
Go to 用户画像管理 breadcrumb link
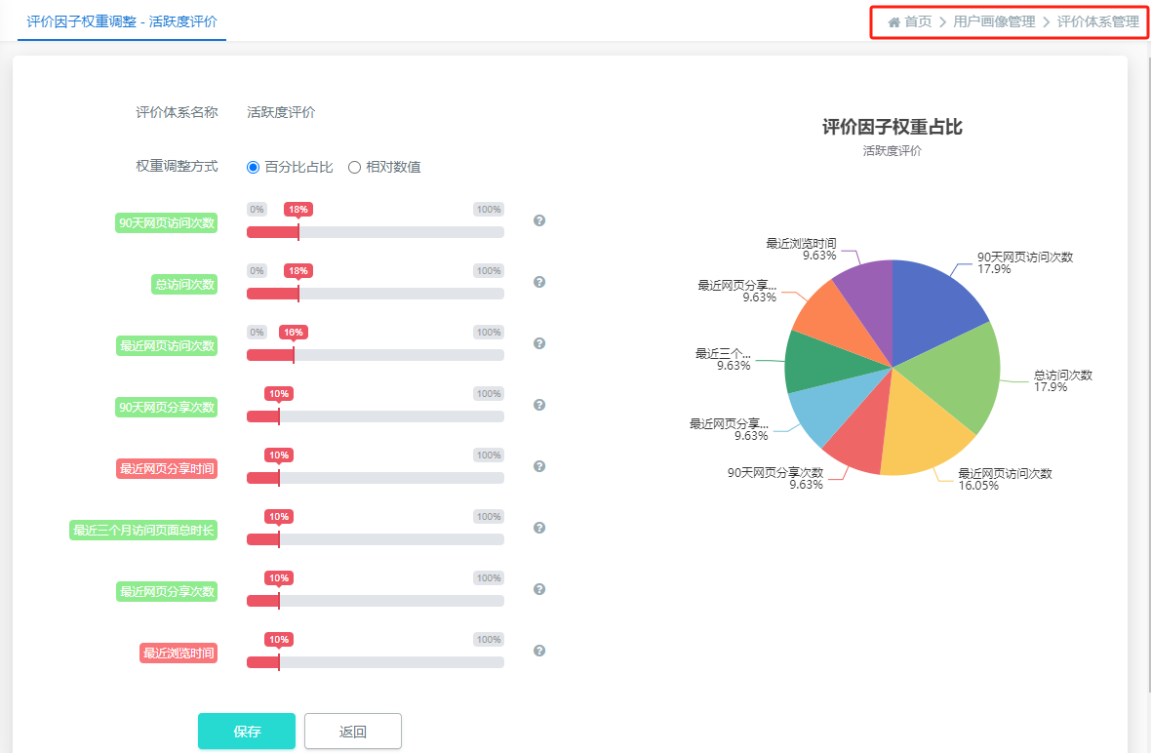[x=994, y=22]
